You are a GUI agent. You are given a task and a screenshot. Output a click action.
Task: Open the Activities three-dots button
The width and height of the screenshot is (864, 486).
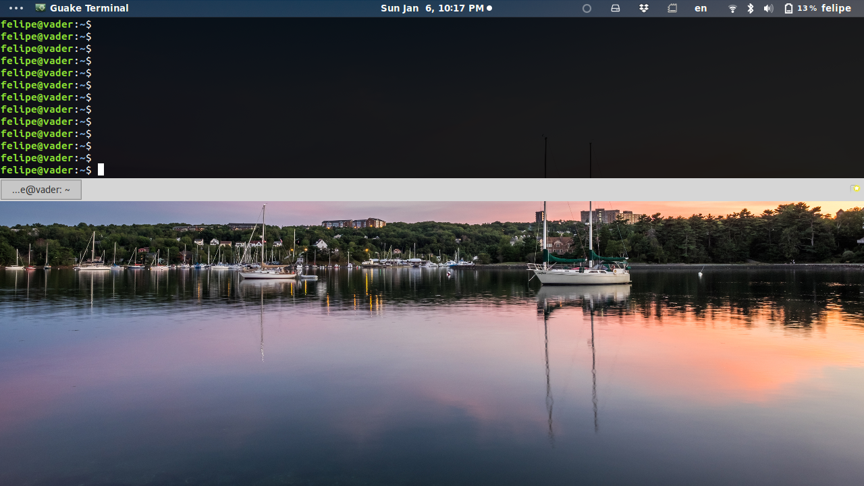pos(16,8)
